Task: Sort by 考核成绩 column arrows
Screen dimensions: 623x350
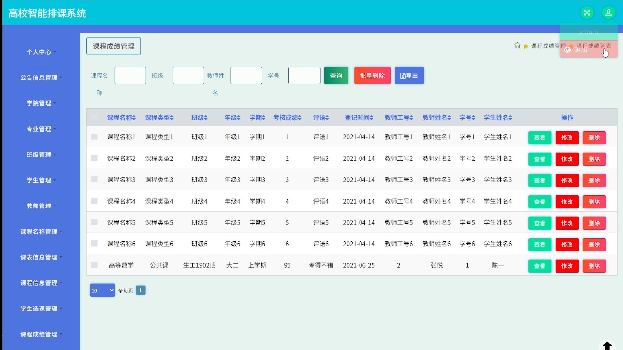Action: click(x=300, y=118)
